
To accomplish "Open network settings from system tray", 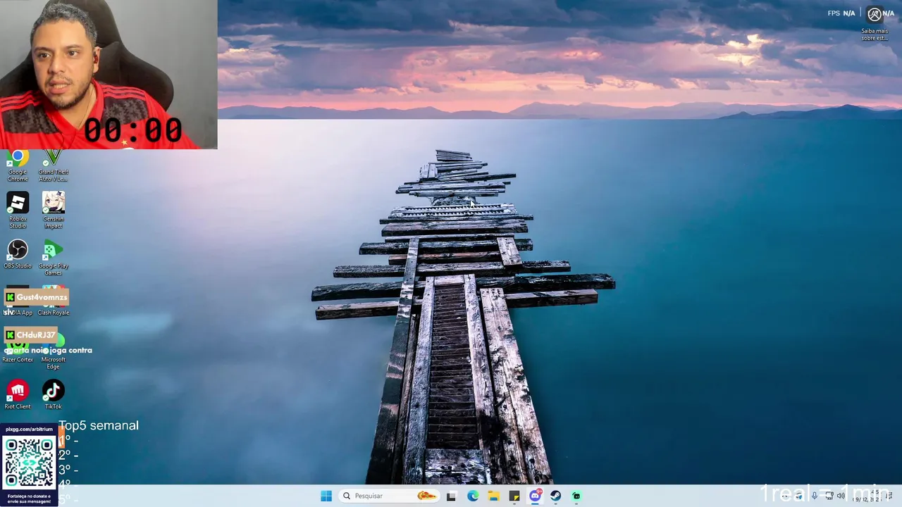I will [829, 496].
